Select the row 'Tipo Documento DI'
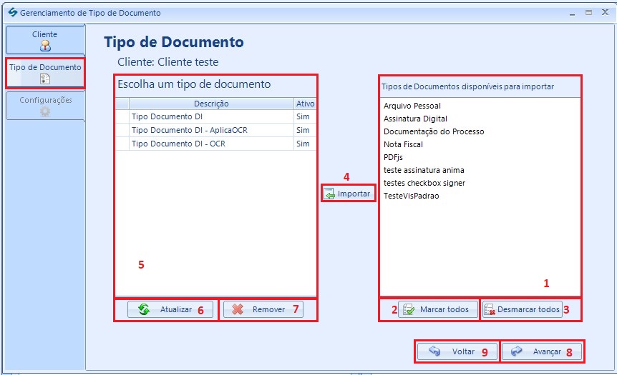The height and width of the screenshot is (375, 617). 215,116
